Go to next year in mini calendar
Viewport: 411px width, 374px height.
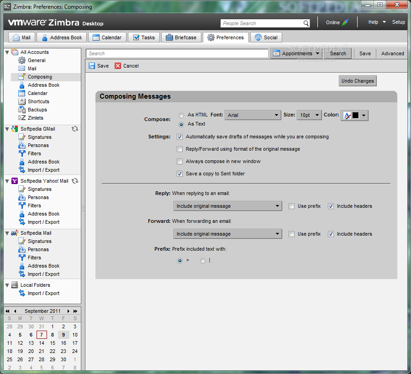[75, 311]
